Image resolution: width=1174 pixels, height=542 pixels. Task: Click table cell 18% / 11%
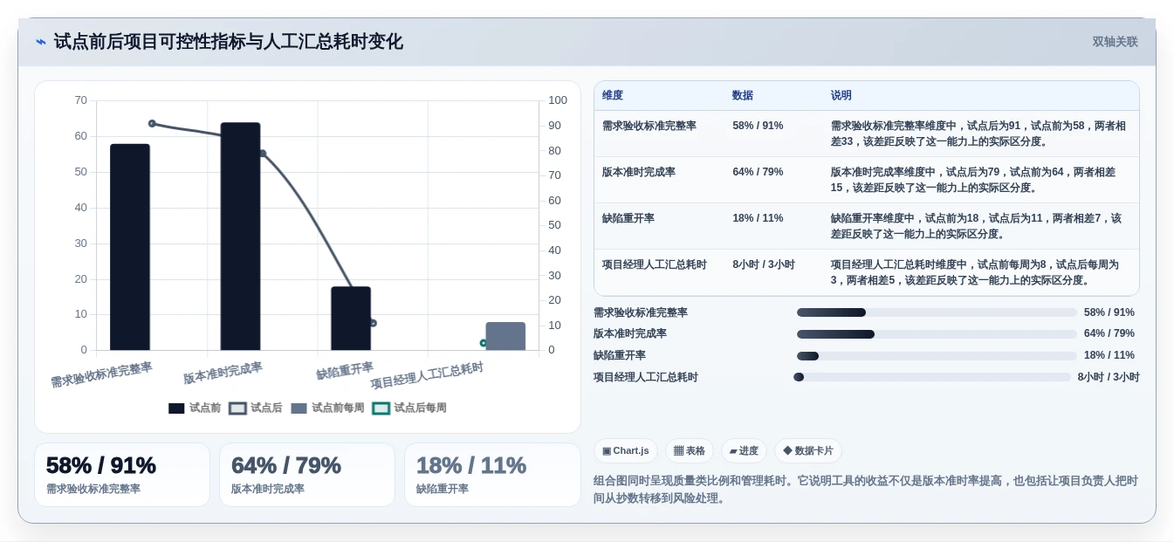click(x=758, y=218)
